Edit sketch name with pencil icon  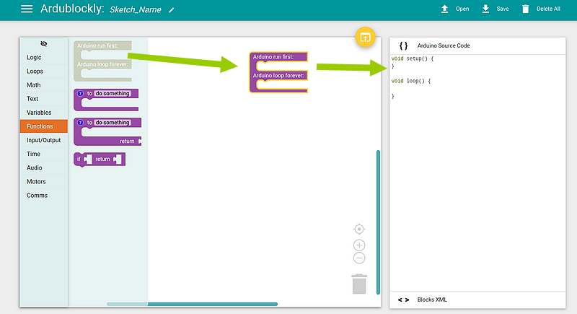(x=171, y=10)
